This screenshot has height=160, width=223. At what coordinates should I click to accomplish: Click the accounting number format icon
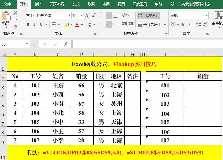[x=173, y=25]
